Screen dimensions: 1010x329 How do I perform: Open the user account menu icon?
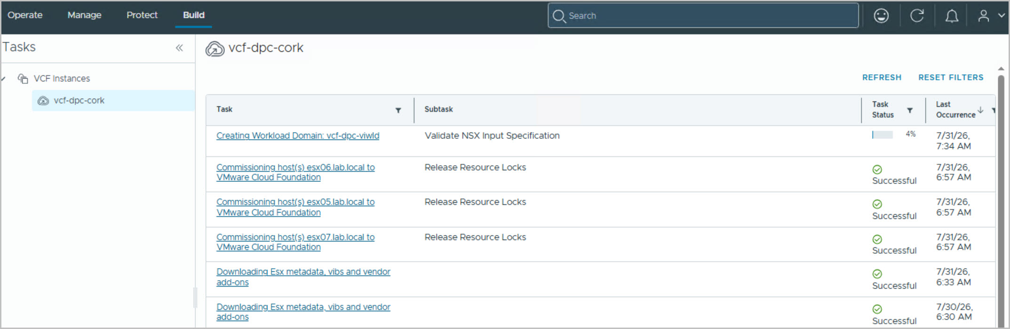983,16
